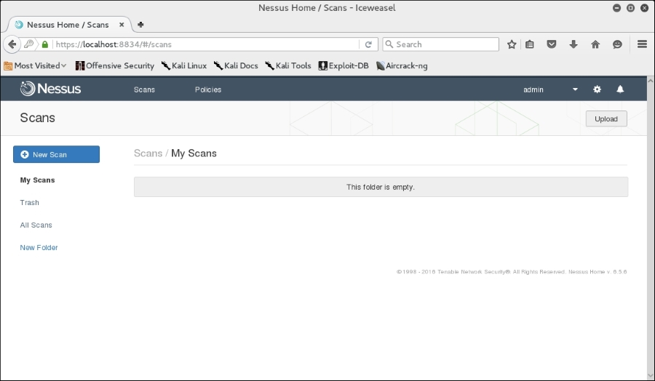This screenshot has width=655, height=381.
Task: Click the page scrollbar down arrow
Action: point(651,376)
